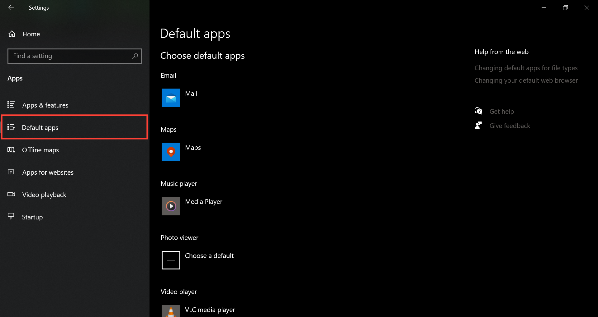Click the 'Help from the web' heading
Screen dimensions: 598x317
501,52
